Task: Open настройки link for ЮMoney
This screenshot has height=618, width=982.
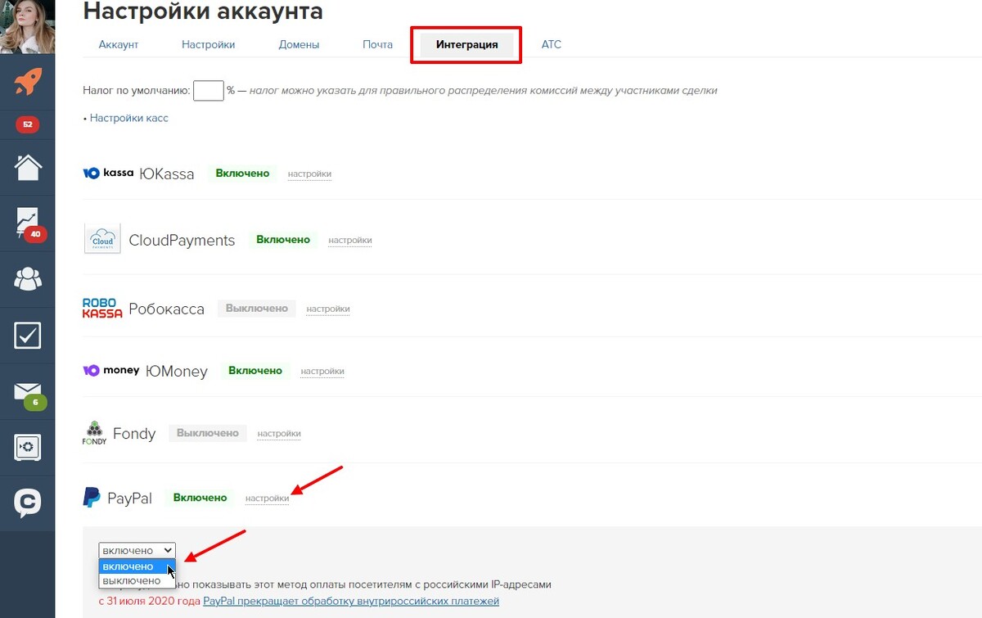Action: 322,371
